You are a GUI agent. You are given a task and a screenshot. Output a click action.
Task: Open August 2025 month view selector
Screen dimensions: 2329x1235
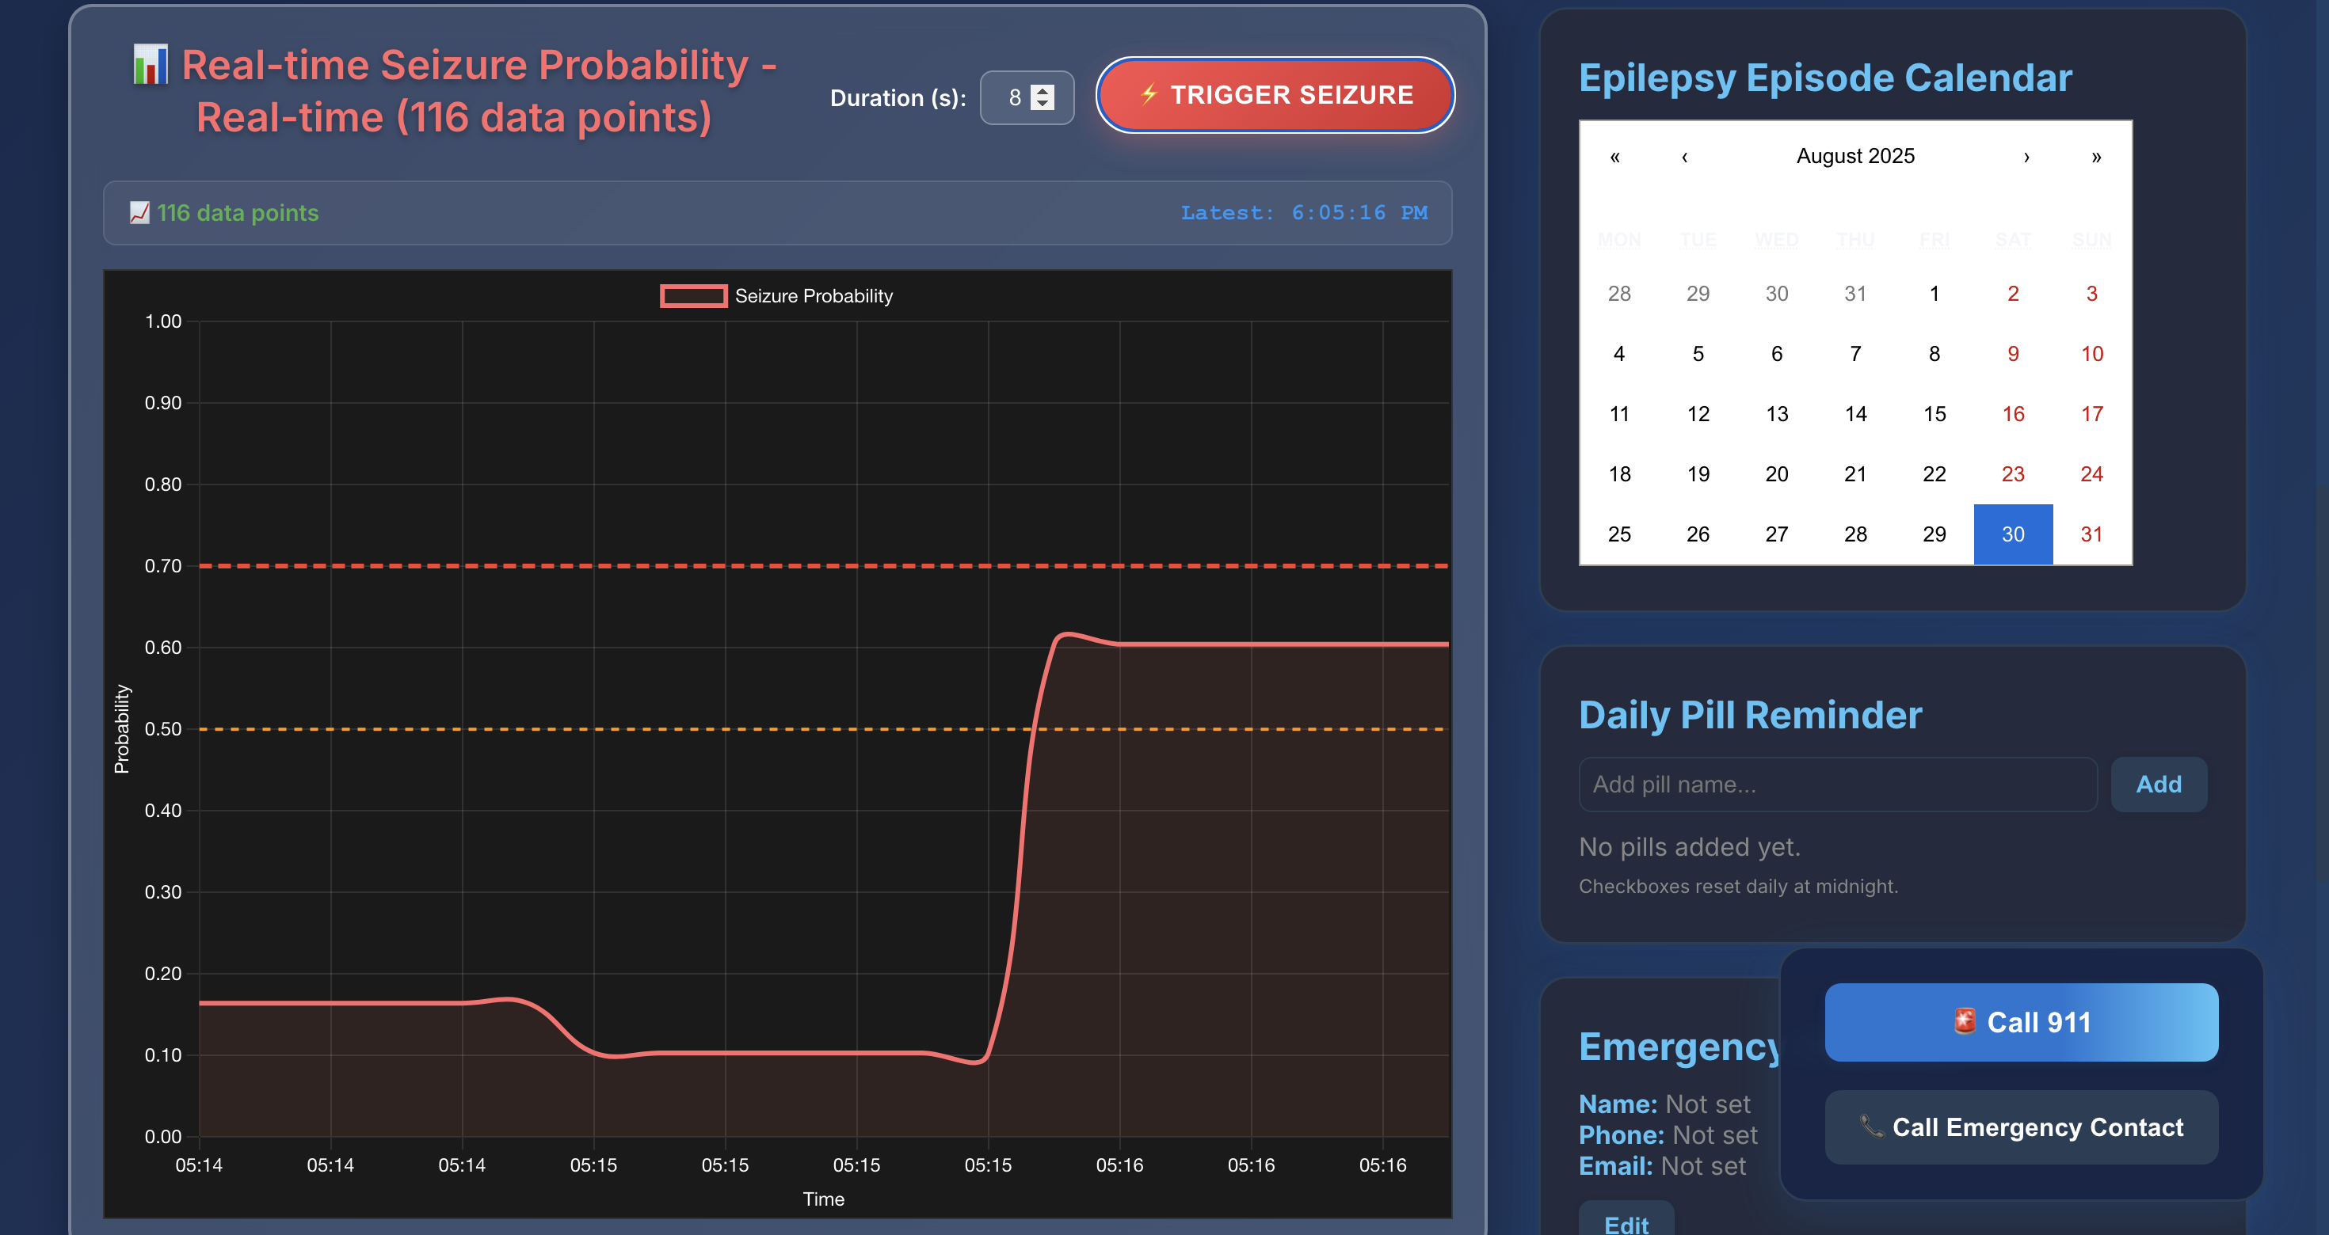click(1854, 156)
